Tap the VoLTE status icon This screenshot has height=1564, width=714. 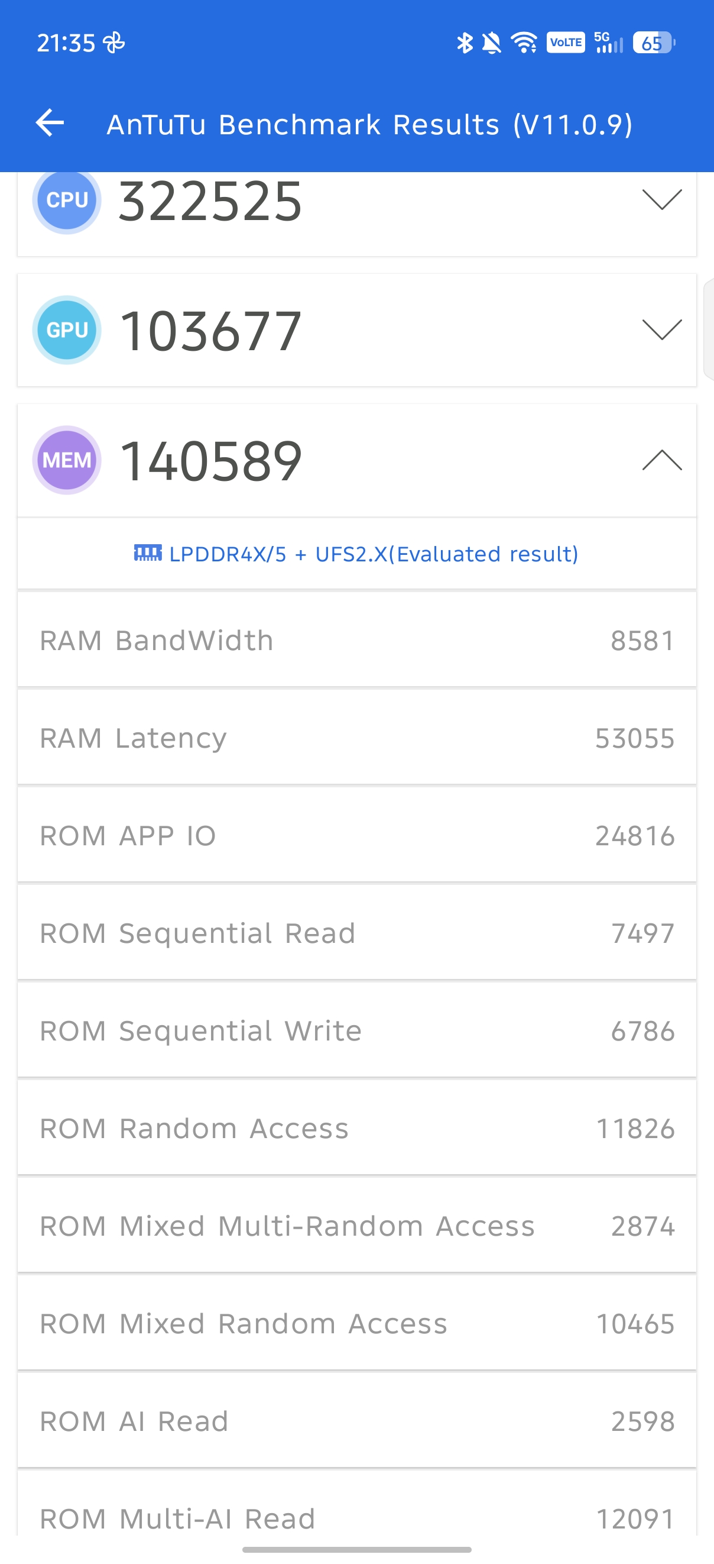tap(566, 43)
